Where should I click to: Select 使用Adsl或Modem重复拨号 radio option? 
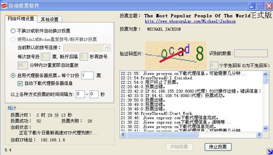[x=13, y=39]
